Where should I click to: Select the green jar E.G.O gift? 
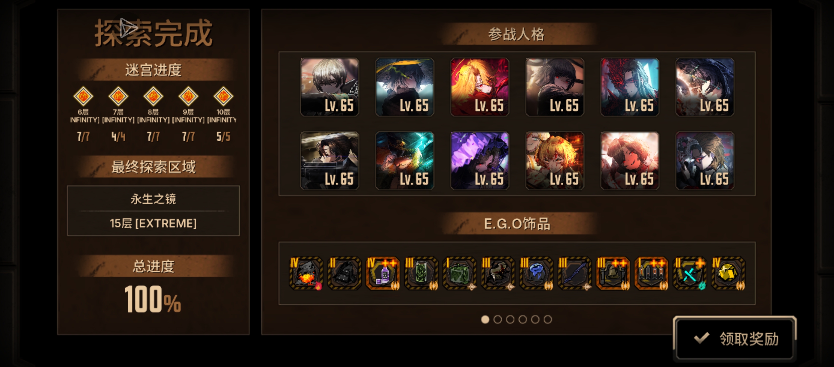coord(421,273)
